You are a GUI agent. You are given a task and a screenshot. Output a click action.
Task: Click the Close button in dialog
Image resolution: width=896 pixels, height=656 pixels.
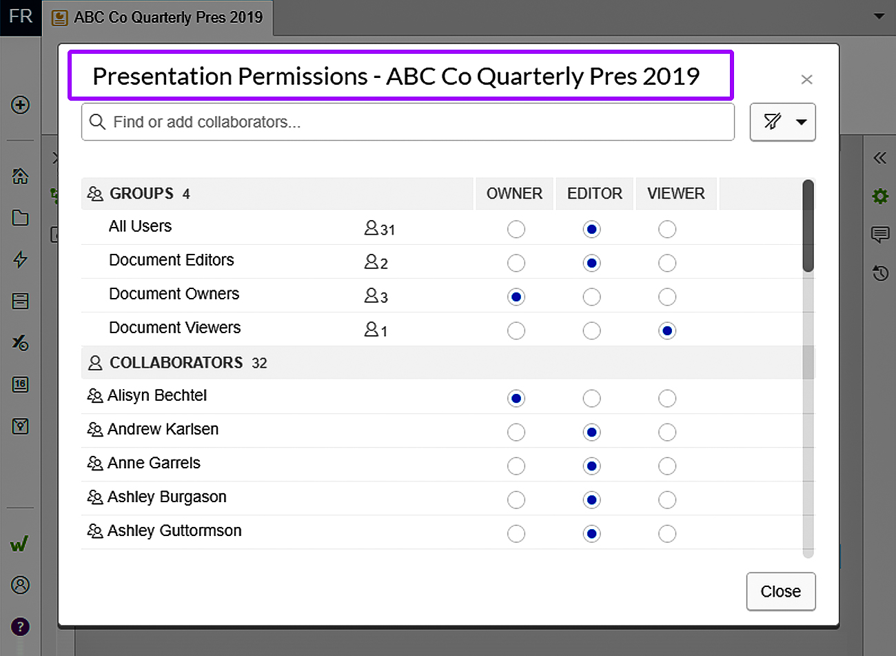point(780,591)
